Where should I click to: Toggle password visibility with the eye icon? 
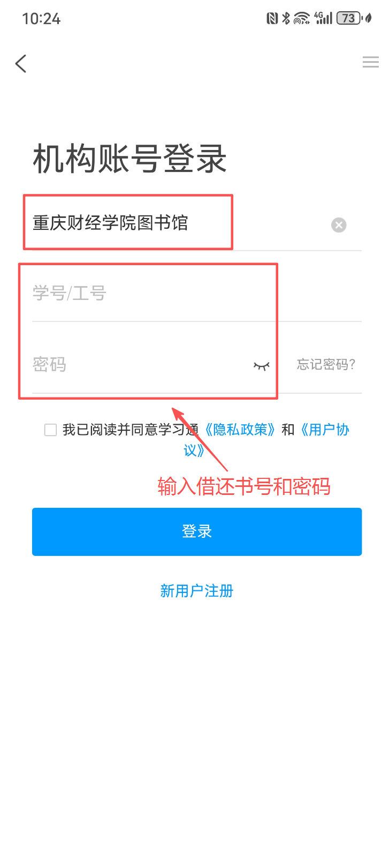click(x=262, y=366)
